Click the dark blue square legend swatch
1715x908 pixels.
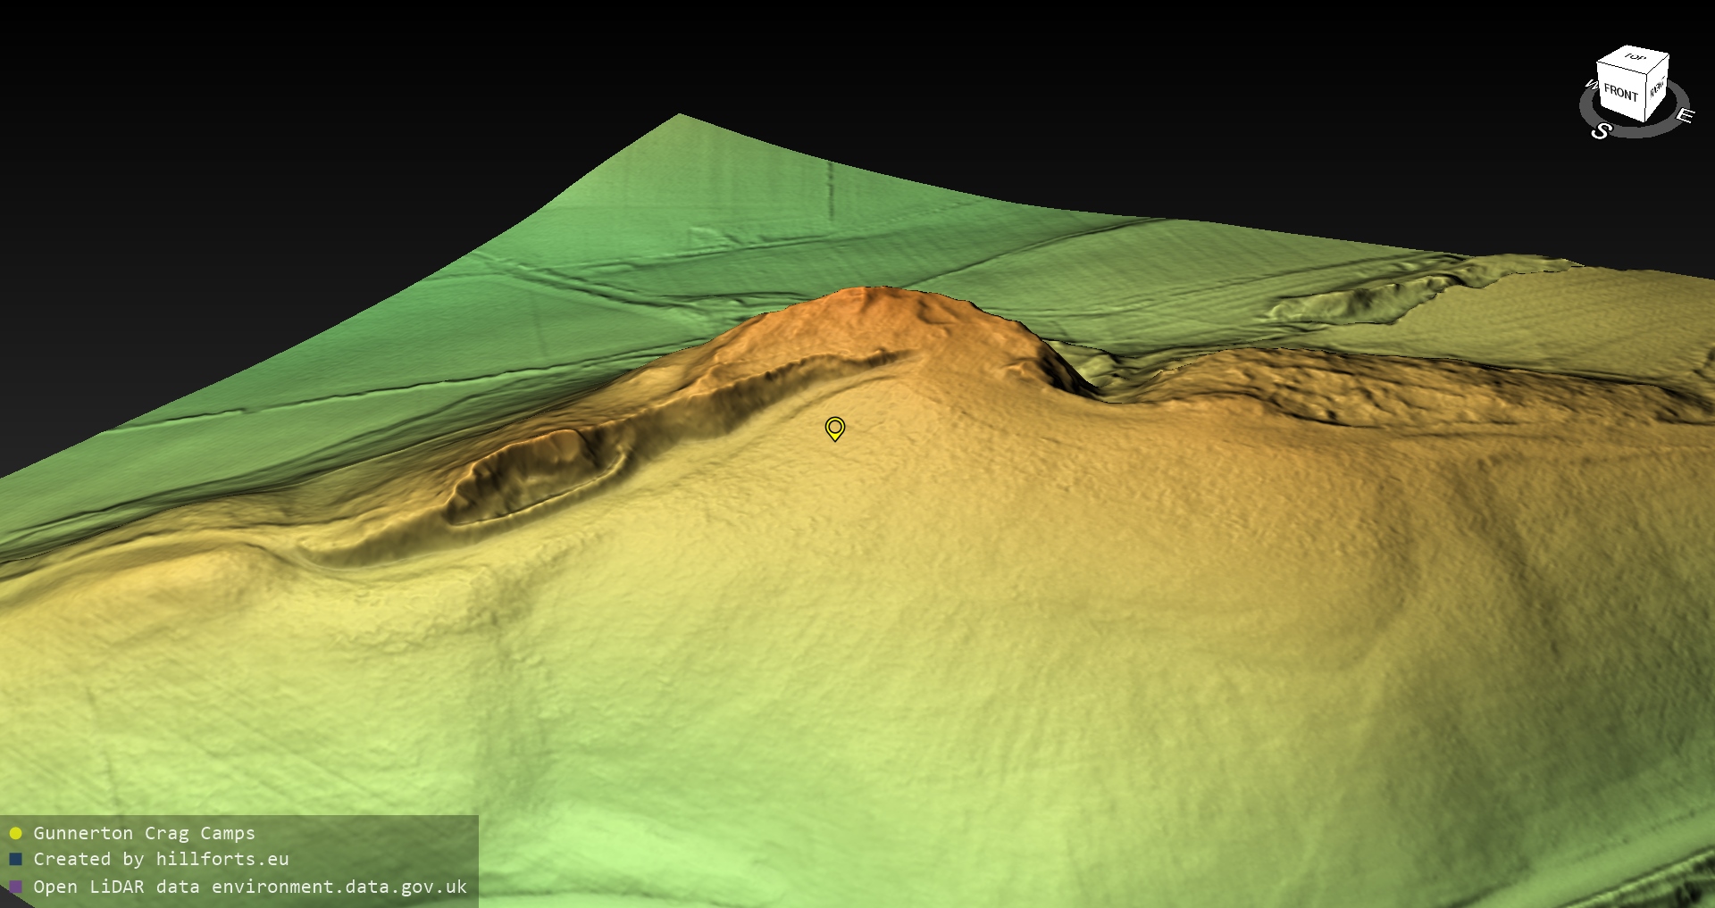pos(15,860)
